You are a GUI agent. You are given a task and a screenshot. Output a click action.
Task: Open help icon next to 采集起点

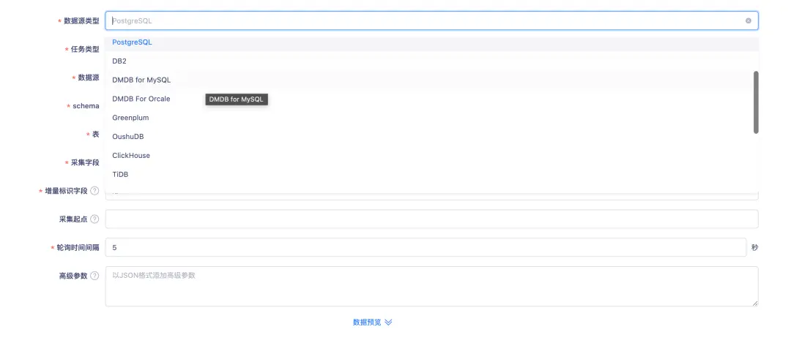(94, 219)
